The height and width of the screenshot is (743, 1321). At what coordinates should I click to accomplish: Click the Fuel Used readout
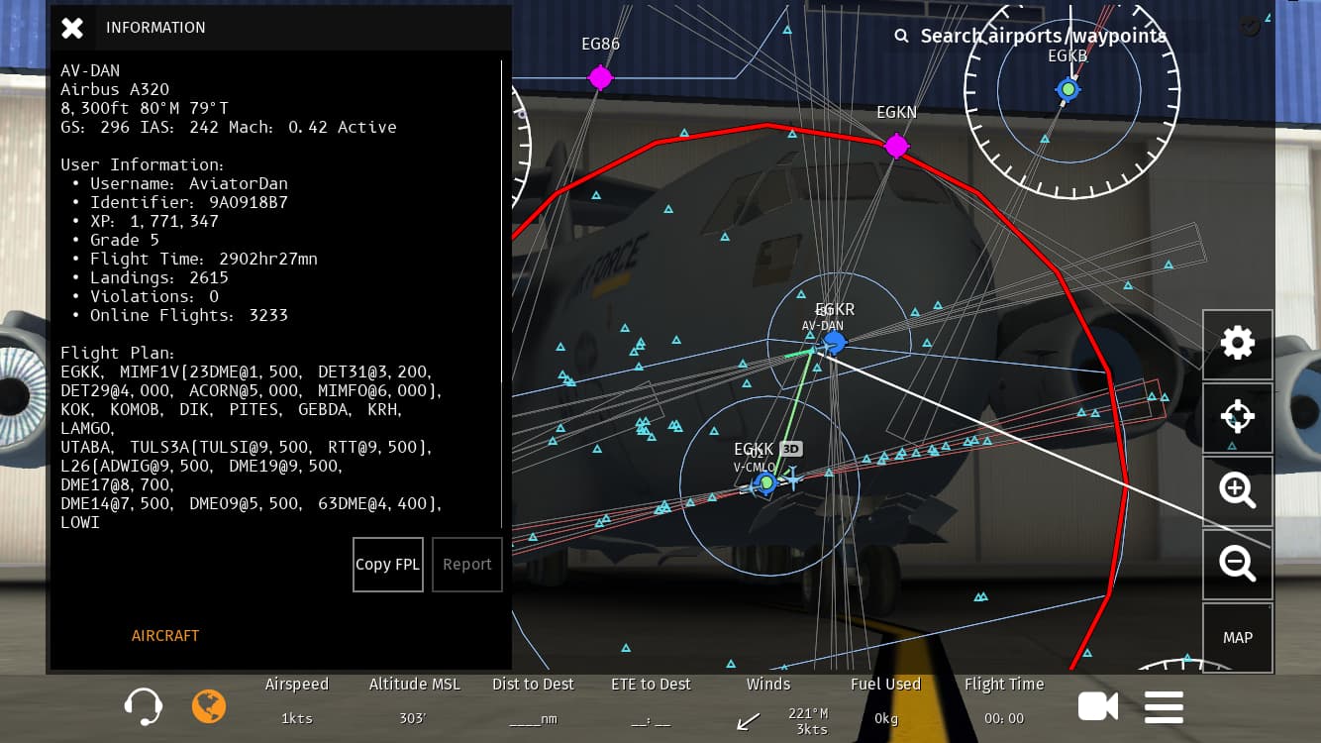pyautogui.click(x=885, y=700)
